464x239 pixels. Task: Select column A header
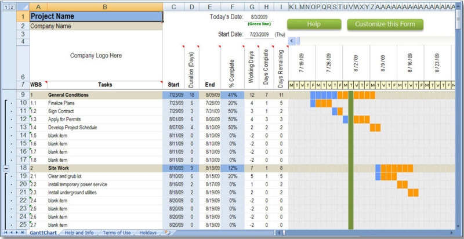pyautogui.click(x=38, y=7)
